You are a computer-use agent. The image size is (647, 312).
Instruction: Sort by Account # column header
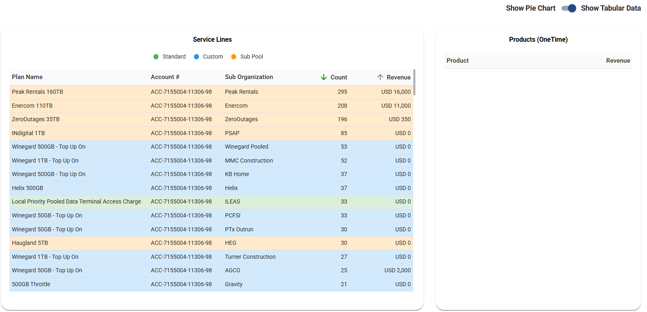(165, 77)
